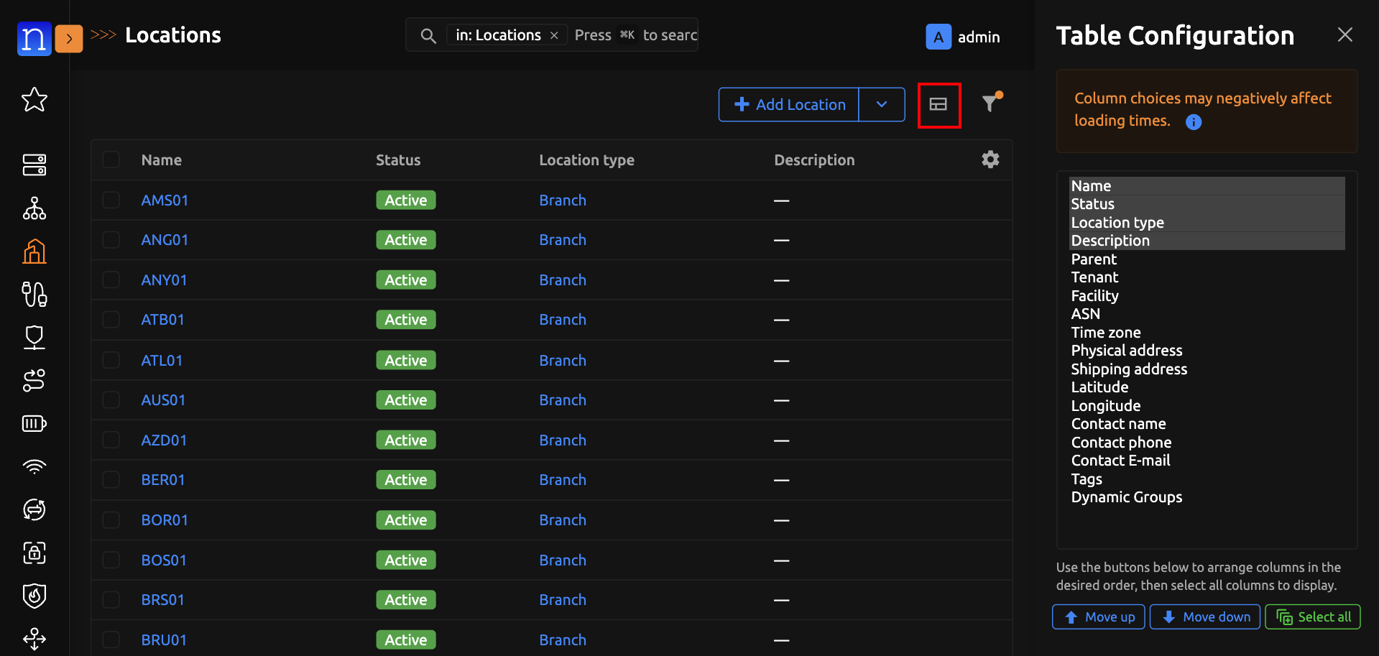Click the table configuration layout icon
Viewport: 1379px width, 656px height.
point(938,105)
